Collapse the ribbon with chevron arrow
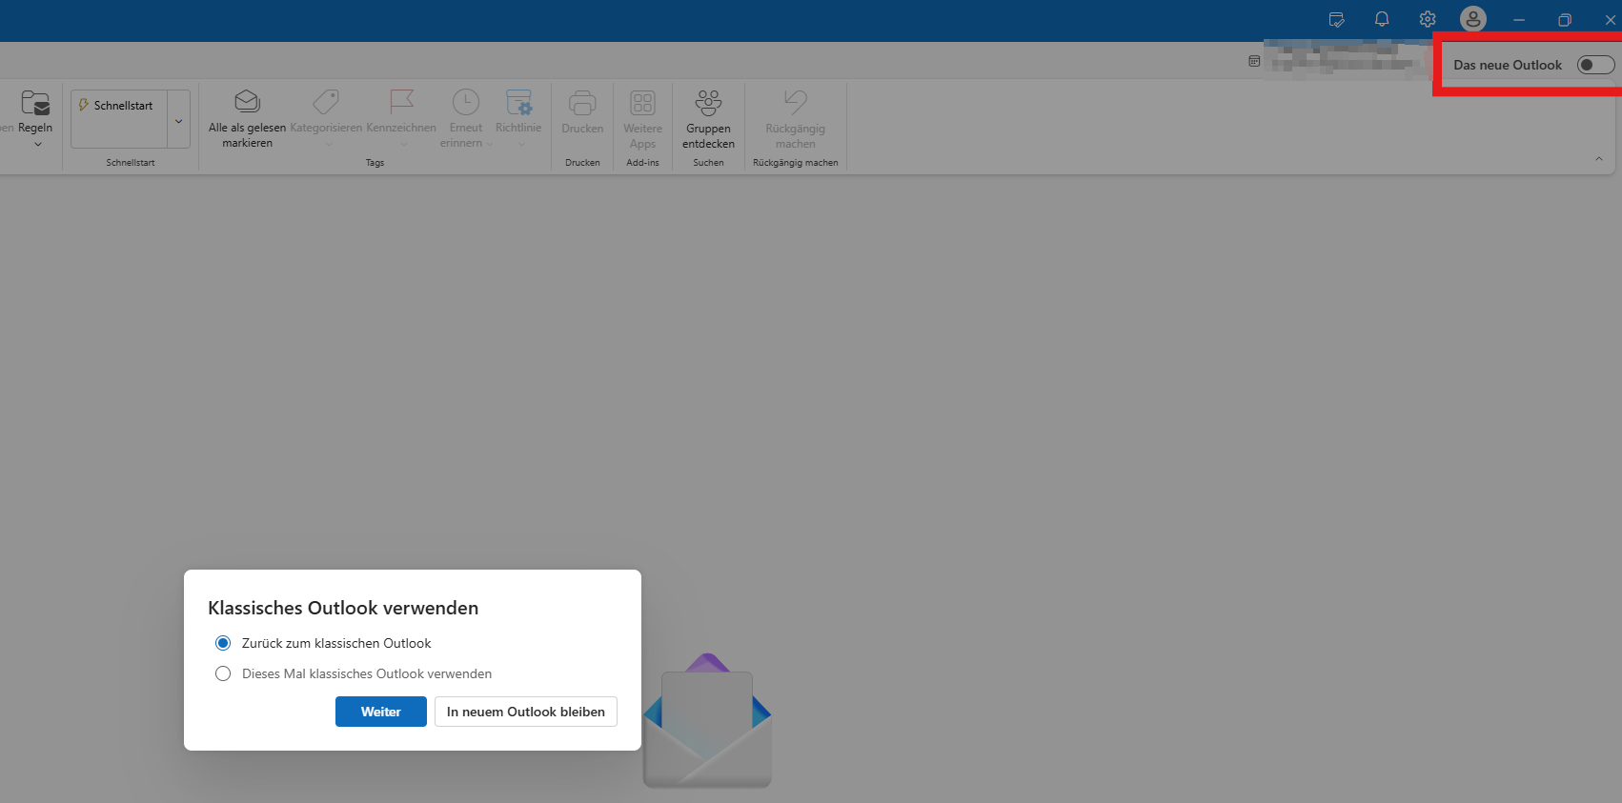This screenshot has height=803, width=1622. click(1599, 159)
